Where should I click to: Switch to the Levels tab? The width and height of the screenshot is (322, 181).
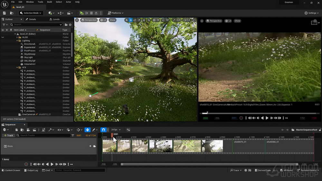(55, 19)
